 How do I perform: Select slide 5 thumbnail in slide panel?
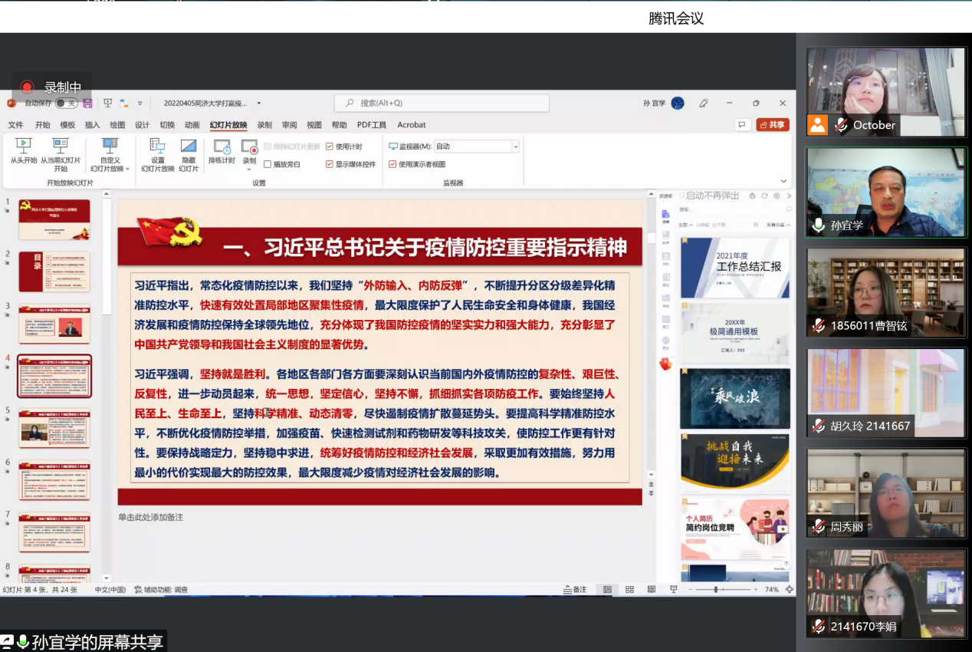coord(54,428)
